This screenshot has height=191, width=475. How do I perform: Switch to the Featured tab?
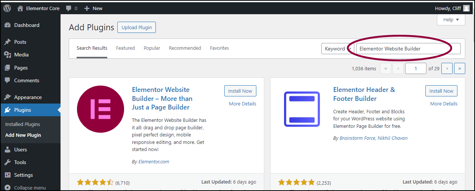(x=125, y=48)
